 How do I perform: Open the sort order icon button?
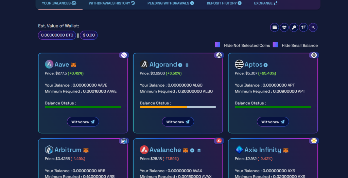point(303,28)
